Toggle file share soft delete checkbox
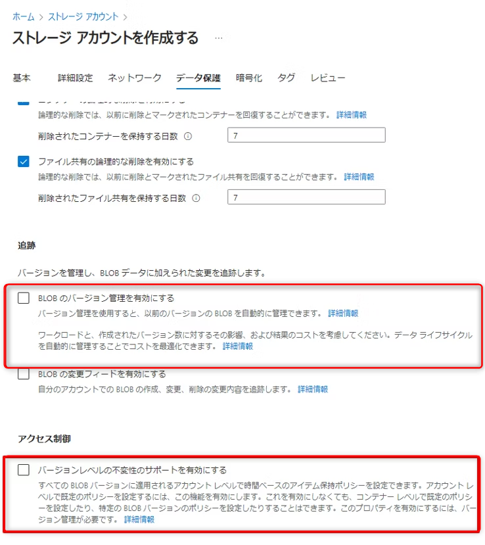 pos(24,162)
